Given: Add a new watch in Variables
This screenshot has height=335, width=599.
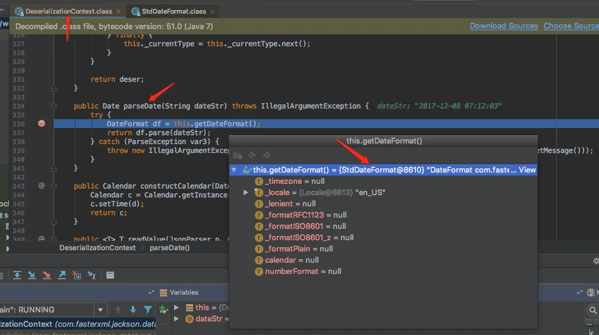Looking at the screenshot, I should (x=163, y=310).
